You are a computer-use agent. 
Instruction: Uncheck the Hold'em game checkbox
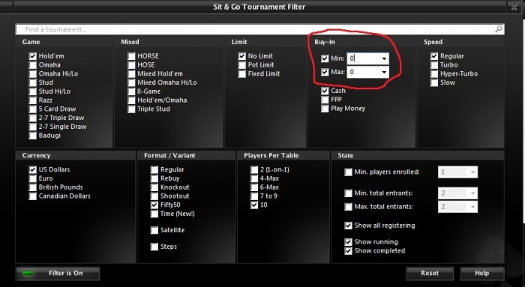pos(32,56)
